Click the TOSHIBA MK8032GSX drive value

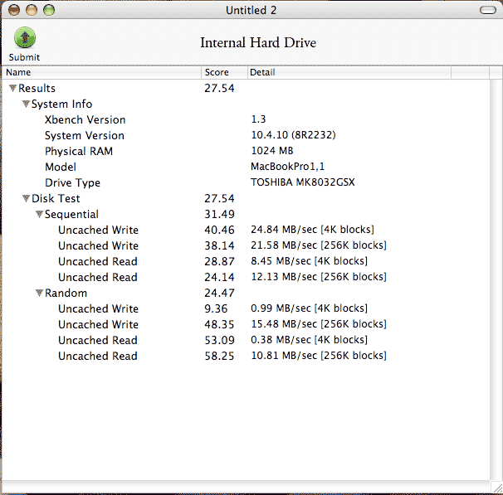click(302, 182)
